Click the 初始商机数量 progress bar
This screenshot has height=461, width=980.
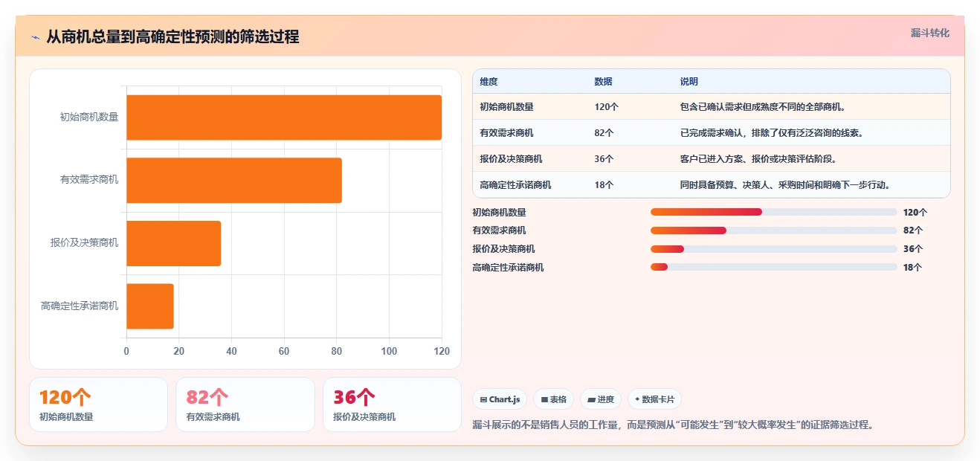click(773, 212)
